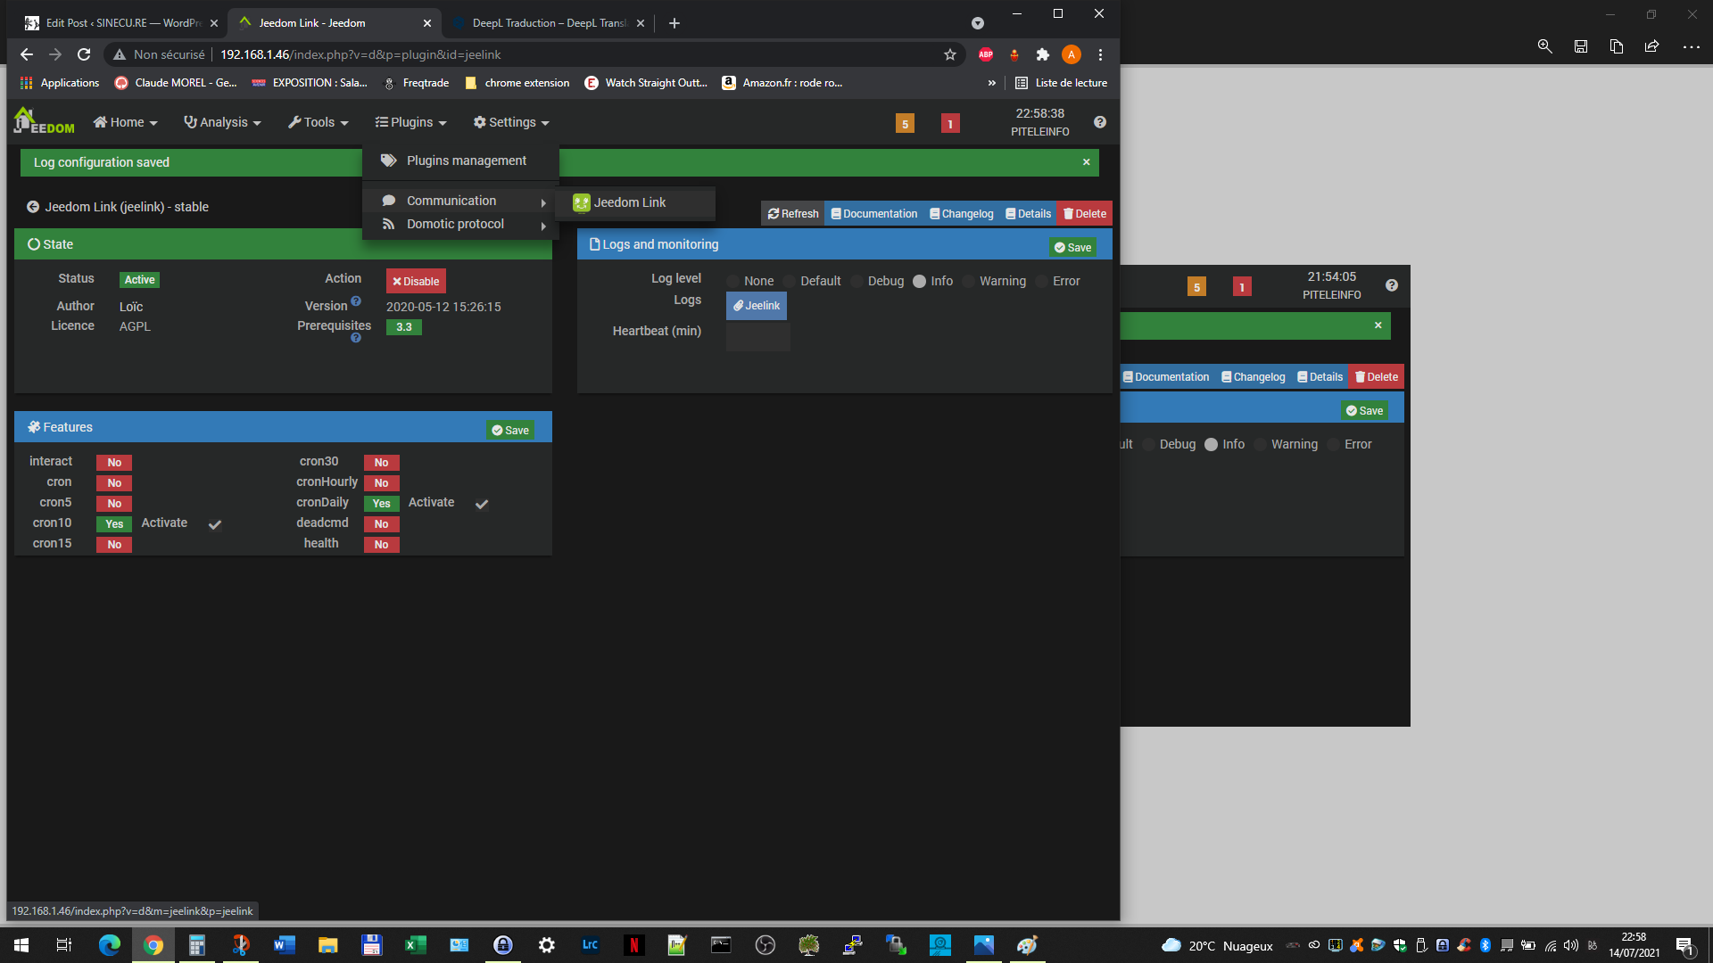
Task: Click the help question mark near the clock
Action: click(1100, 122)
